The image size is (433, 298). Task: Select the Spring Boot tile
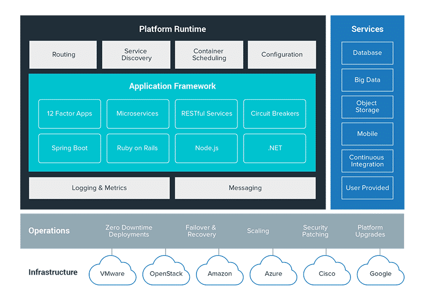(69, 148)
